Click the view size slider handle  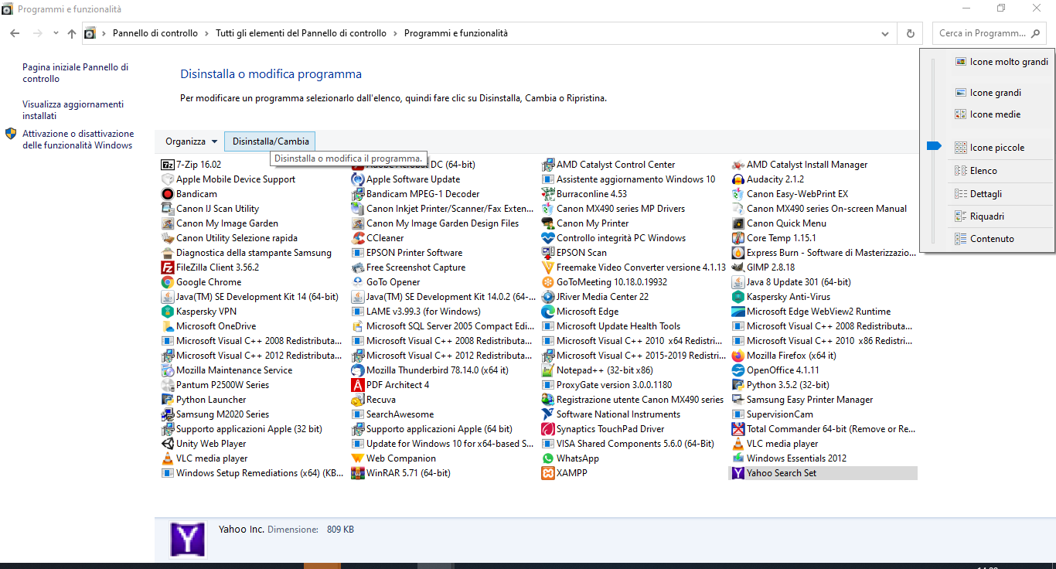934,145
